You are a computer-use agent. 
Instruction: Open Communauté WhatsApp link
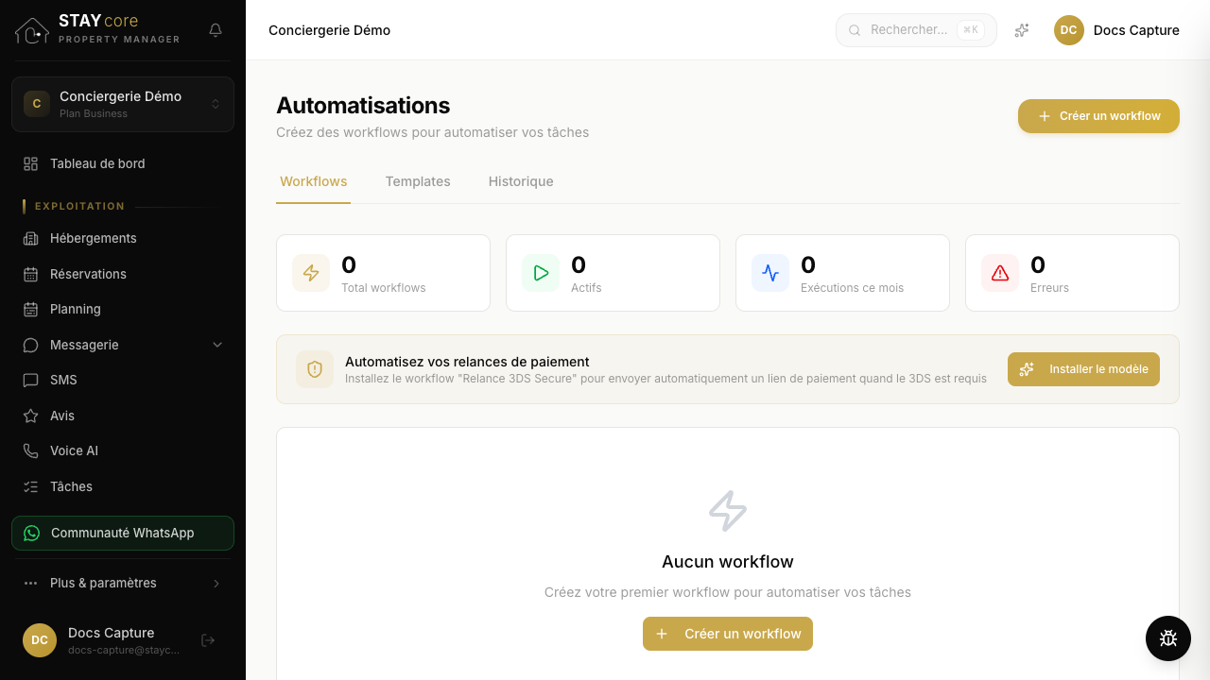coord(123,533)
